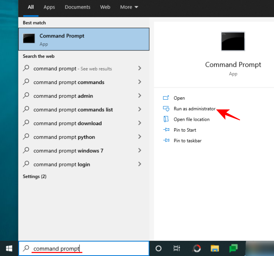
Task: Switch to the Documents tab
Action: pyautogui.click(x=78, y=7)
